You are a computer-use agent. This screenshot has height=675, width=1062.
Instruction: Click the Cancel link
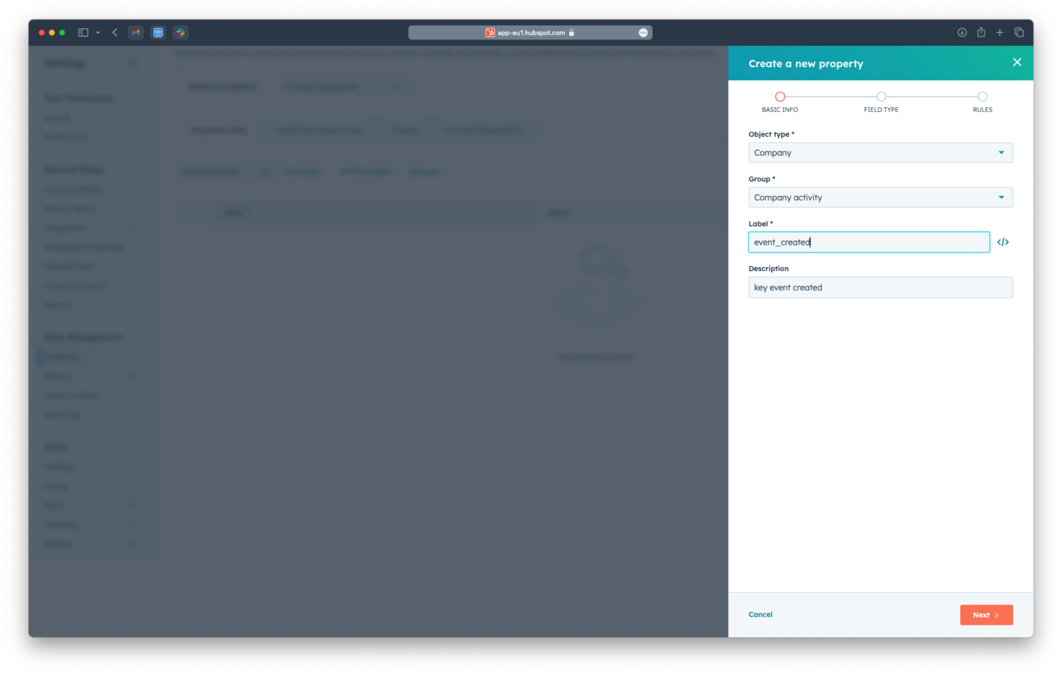tap(761, 614)
